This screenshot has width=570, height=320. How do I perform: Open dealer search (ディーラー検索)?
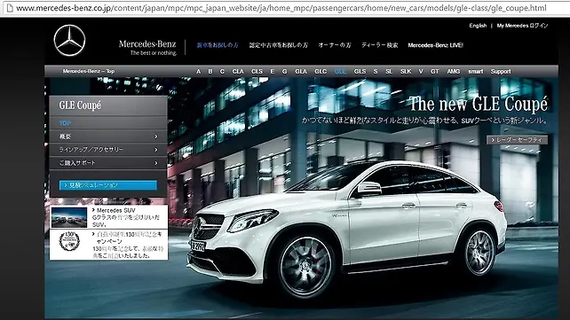click(x=379, y=45)
